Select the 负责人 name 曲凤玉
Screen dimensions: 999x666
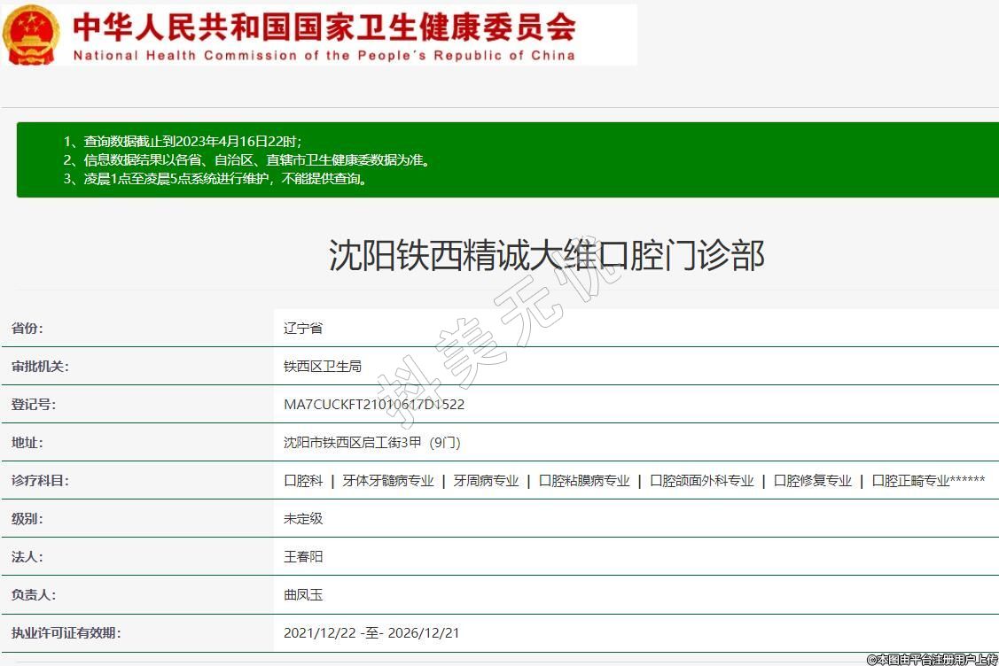tap(303, 595)
